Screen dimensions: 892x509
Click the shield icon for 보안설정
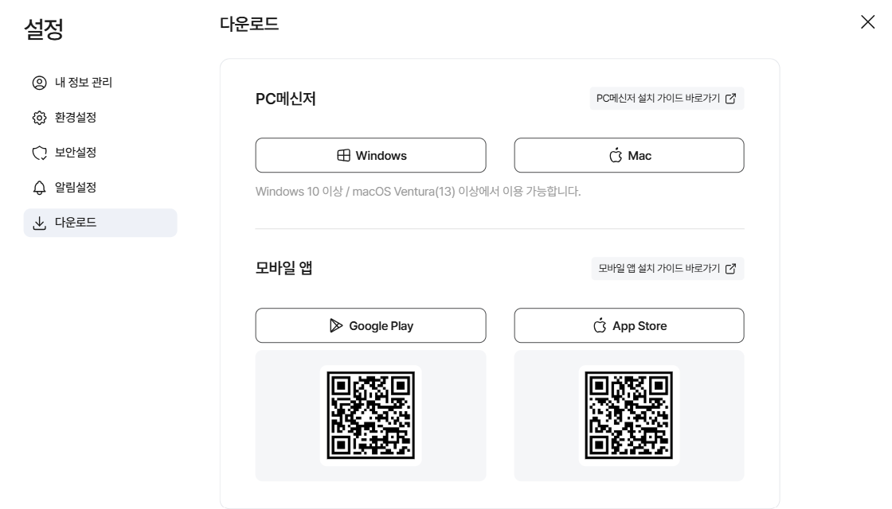tap(39, 153)
